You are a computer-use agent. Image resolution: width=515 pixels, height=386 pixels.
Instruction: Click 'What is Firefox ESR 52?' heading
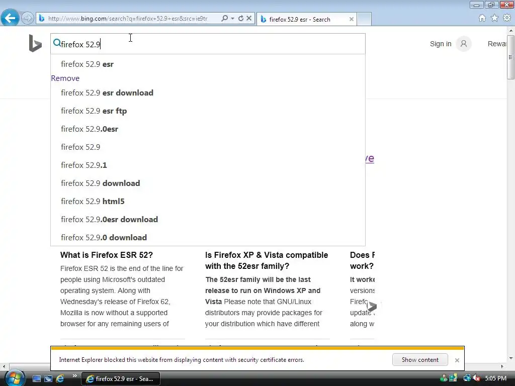(107, 255)
